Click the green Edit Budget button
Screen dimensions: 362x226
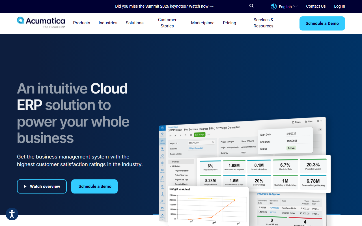coord(200,134)
